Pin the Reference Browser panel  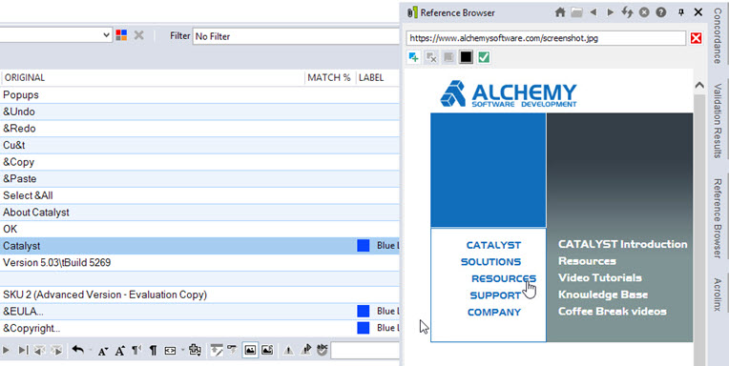[x=681, y=12]
